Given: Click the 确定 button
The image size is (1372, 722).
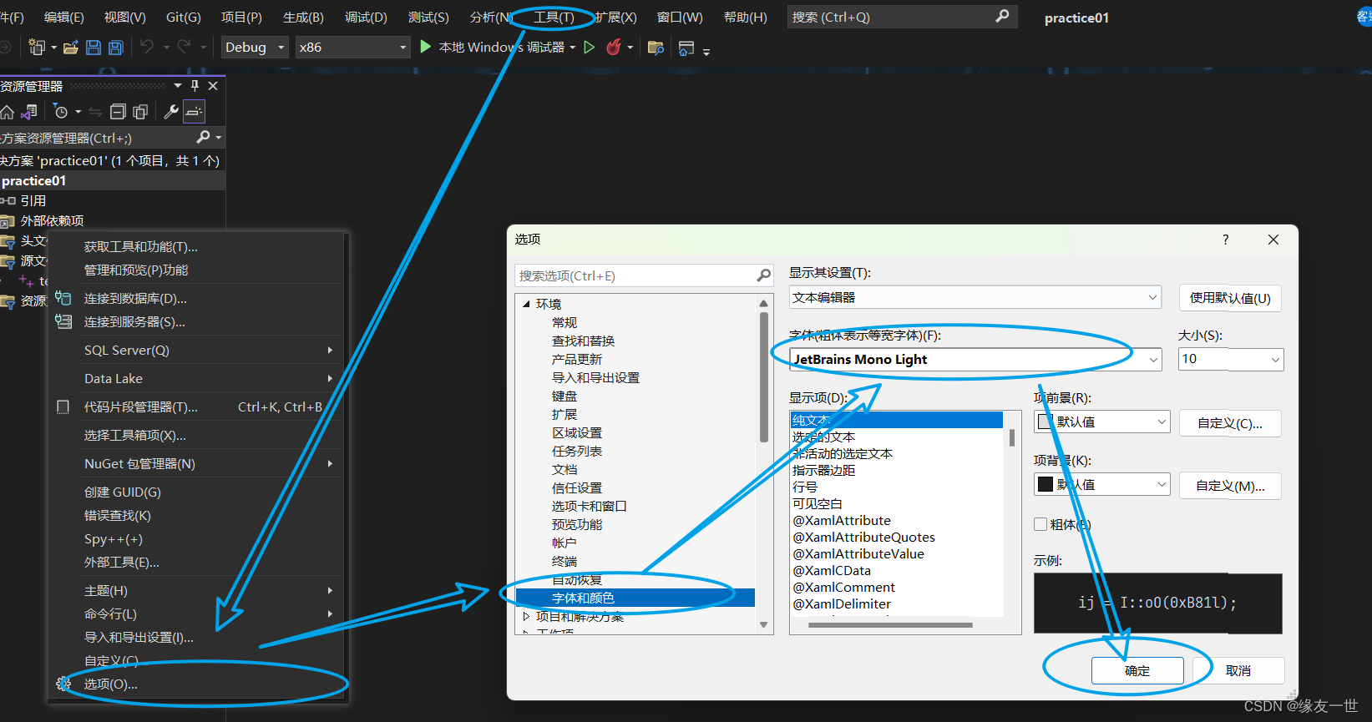Looking at the screenshot, I should pos(1137,670).
